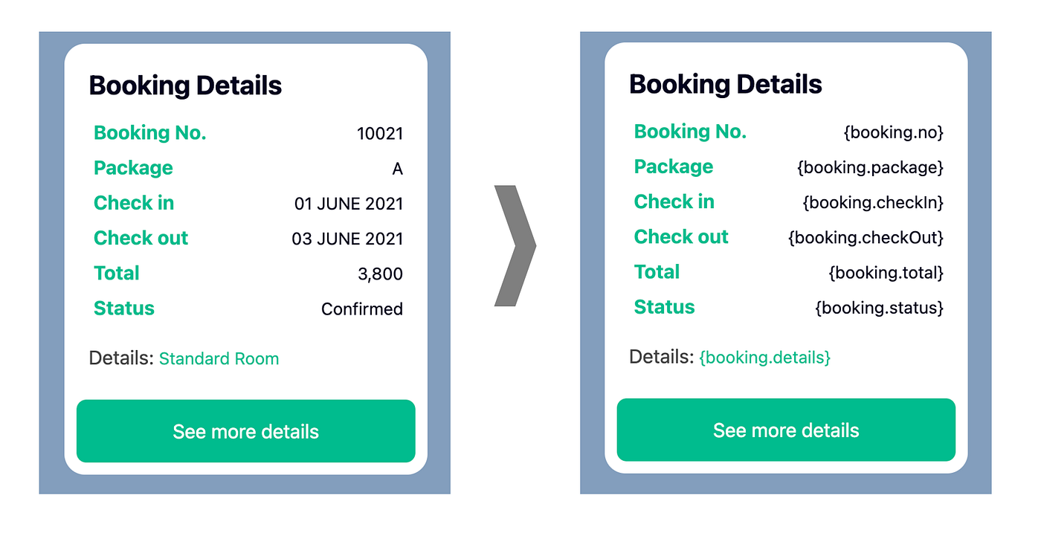This screenshot has width=1041, height=536.
Task: Click the Booking Details heading above 10021
Action: click(x=185, y=86)
